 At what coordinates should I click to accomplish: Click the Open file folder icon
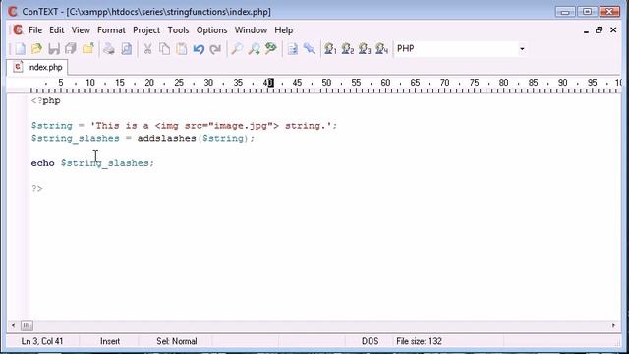pyautogui.click(x=37, y=49)
